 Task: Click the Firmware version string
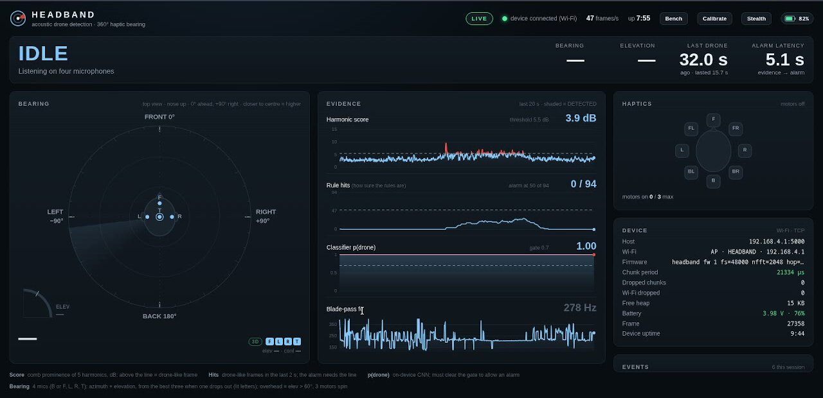738,262
